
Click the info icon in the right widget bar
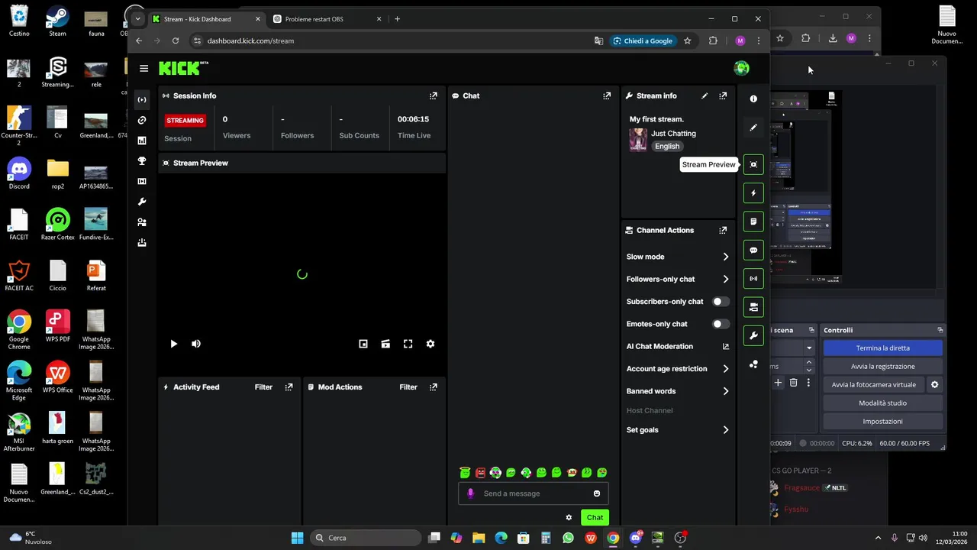coord(753,99)
